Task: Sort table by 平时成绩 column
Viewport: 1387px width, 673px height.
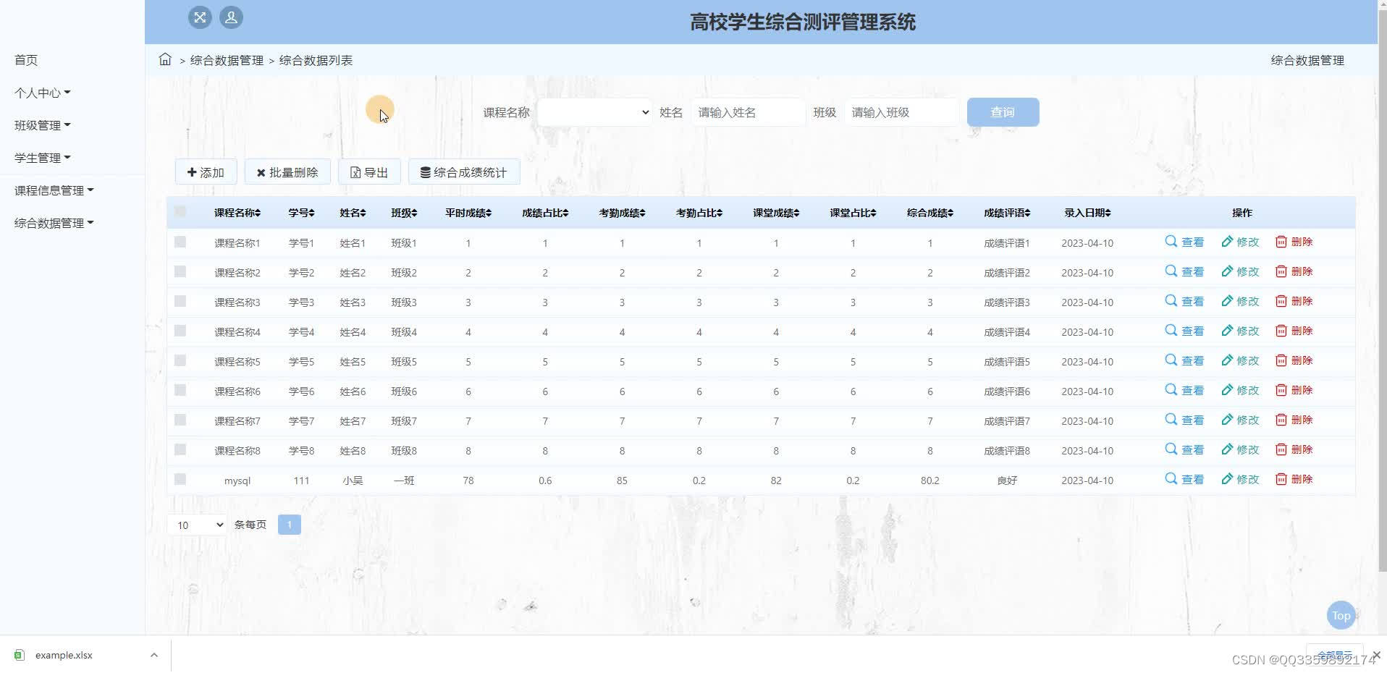Action: tap(468, 213)
